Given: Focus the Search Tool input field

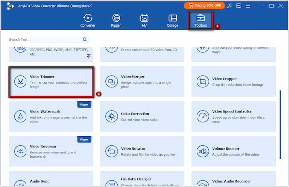Looking at the screenshot, I should coord(59,39).
